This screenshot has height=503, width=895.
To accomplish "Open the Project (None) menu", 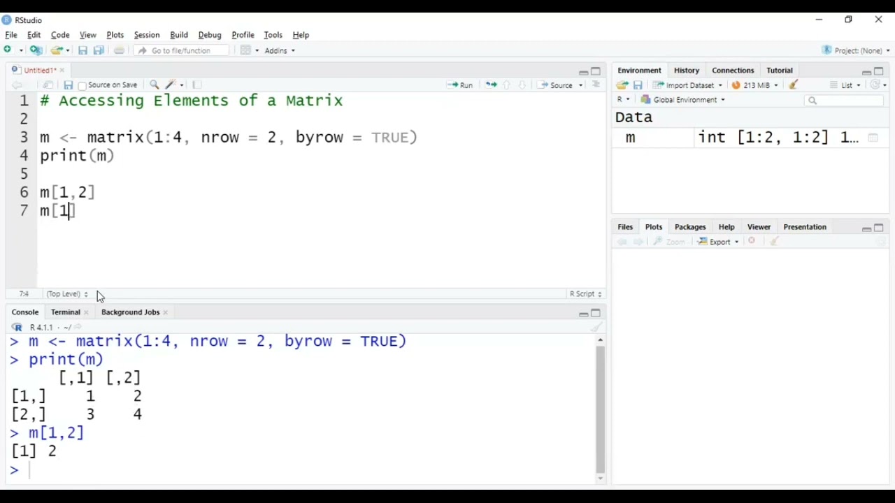I will pos(857,50).
